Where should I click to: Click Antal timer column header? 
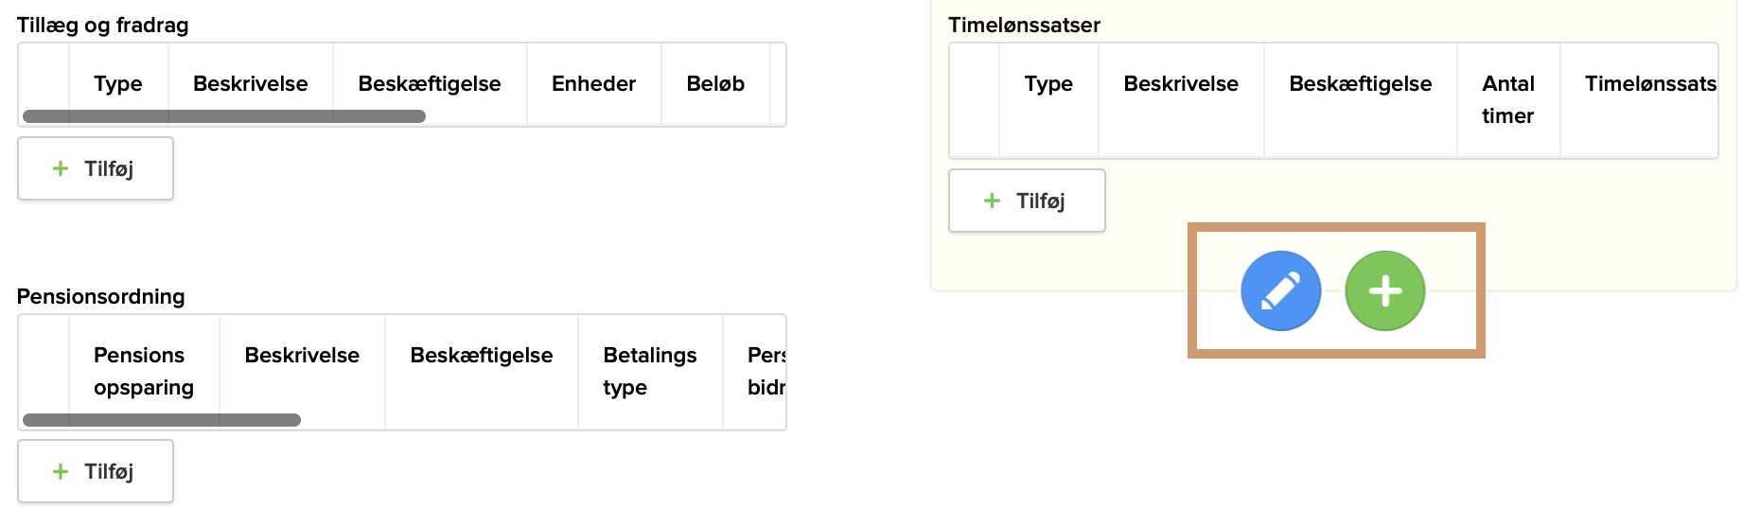tap(1508, 99)
